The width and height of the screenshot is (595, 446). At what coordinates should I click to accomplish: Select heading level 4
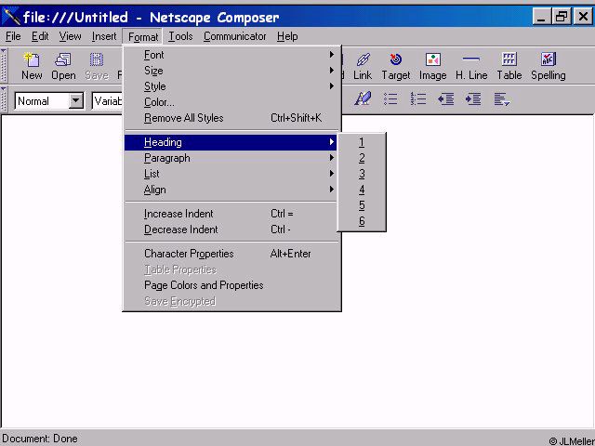coord(362,190)
